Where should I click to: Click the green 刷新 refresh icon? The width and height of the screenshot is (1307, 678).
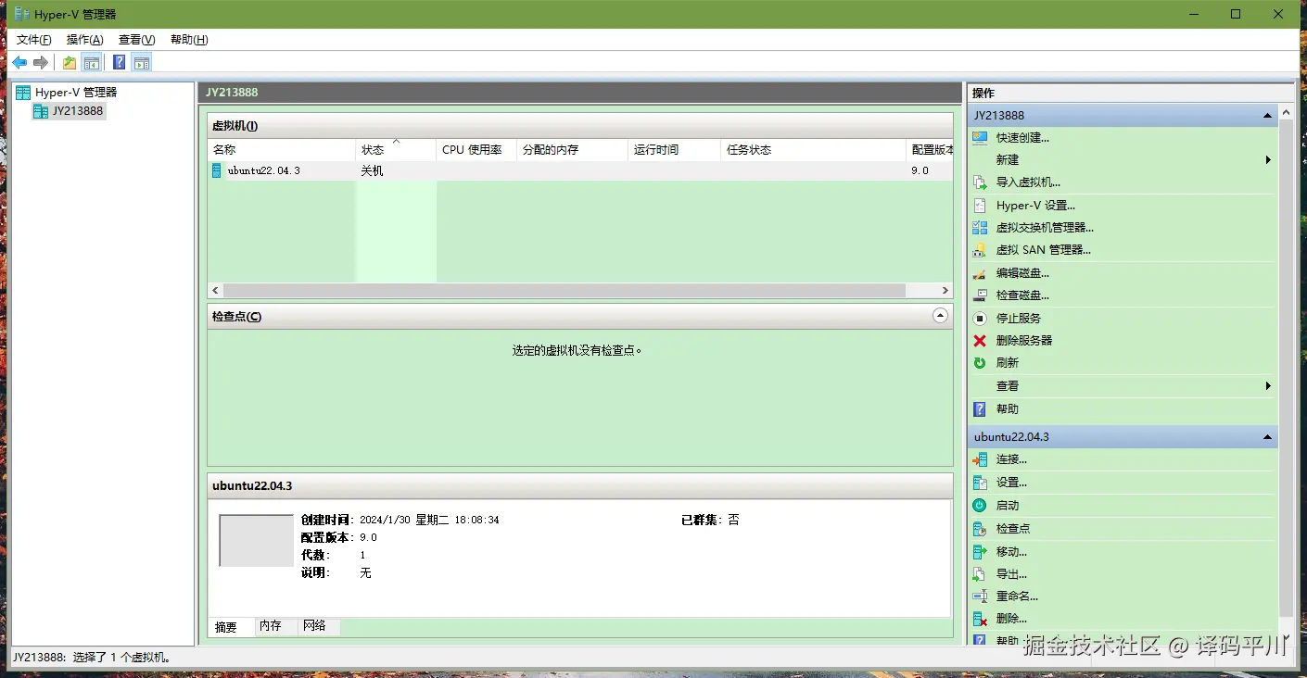pos(980,362)
